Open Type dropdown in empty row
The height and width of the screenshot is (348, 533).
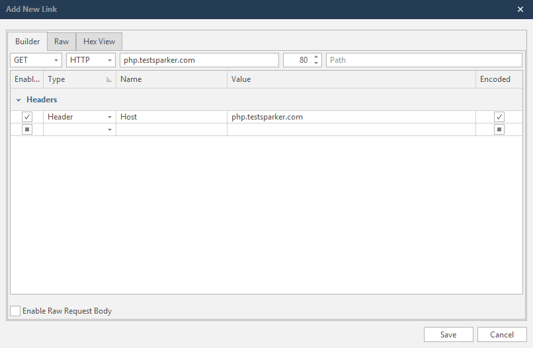coord(110,129)
